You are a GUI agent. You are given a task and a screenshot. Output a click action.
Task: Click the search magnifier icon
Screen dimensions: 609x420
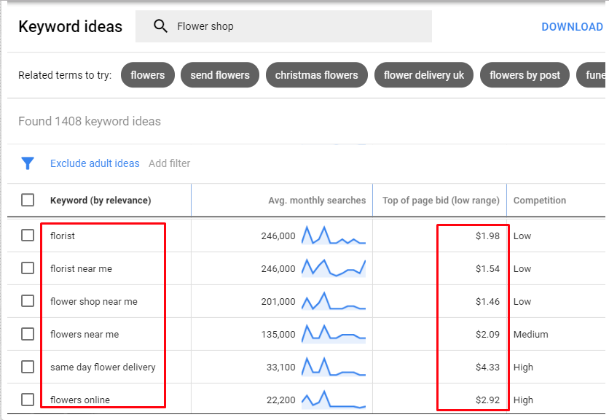(x=160, y=27)
